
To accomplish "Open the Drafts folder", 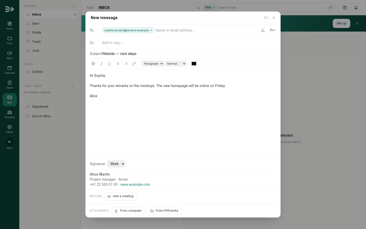I will coord(50,33).
